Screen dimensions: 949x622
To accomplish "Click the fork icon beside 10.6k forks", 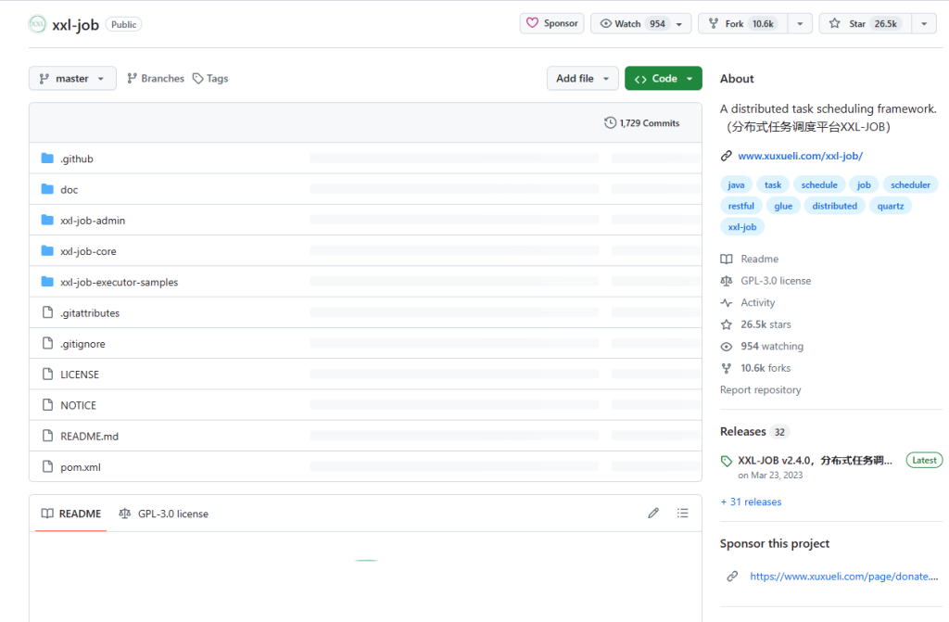I will coord(727,368).
